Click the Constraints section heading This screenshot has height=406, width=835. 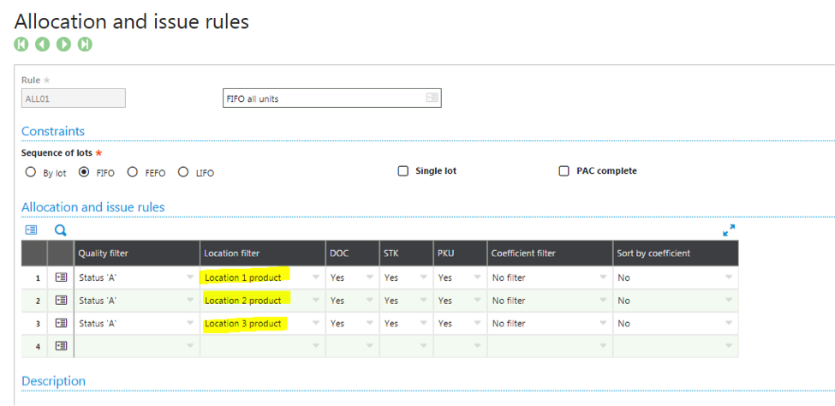click(53, 131)
